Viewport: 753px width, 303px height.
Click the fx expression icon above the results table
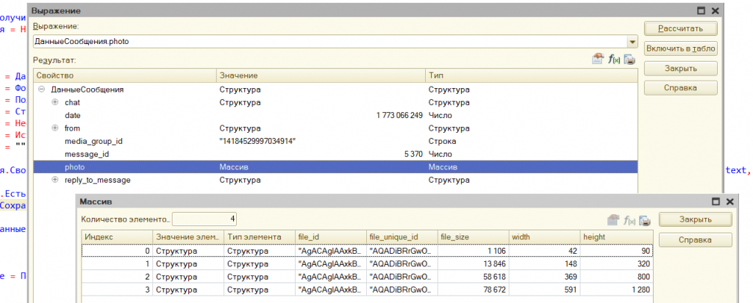(x=613, y=60)
